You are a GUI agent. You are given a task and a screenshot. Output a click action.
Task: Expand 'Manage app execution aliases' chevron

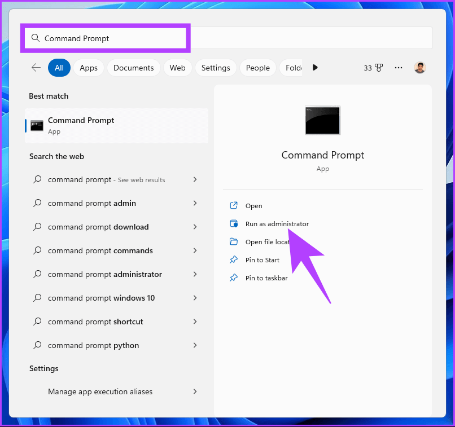click(x=195, y=391)
